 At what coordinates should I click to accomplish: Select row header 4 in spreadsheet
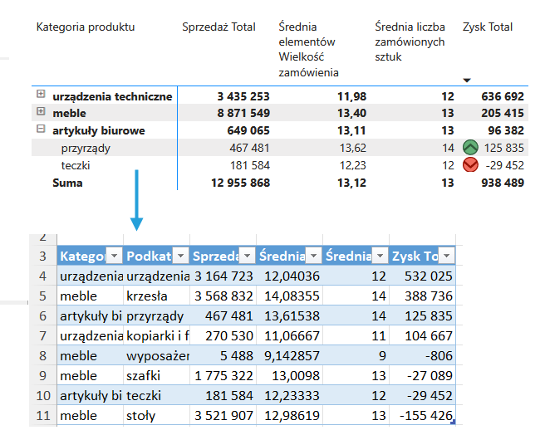point(42,276)
